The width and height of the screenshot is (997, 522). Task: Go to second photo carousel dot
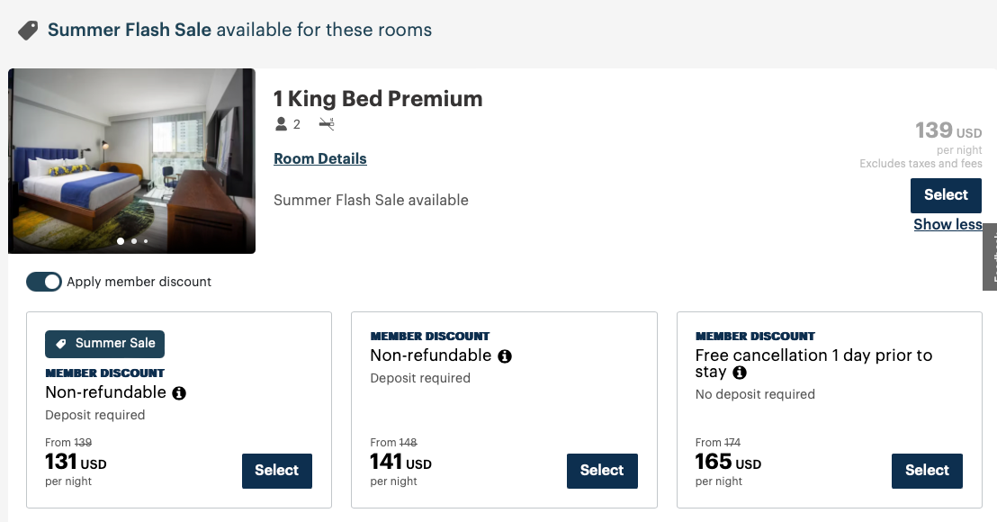134,241
